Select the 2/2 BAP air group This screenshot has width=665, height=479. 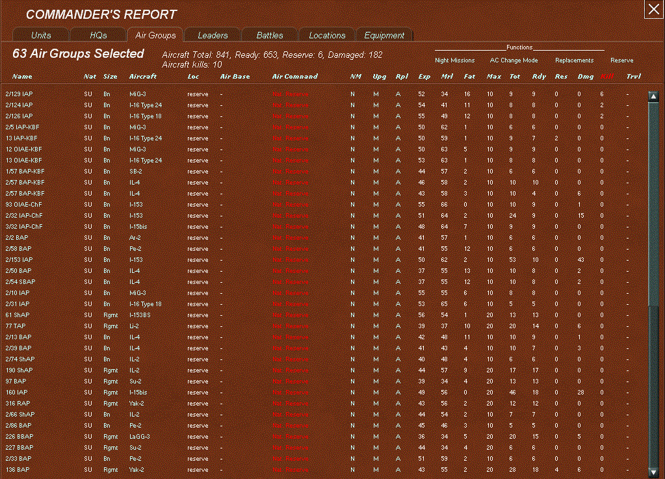point(17,237)
